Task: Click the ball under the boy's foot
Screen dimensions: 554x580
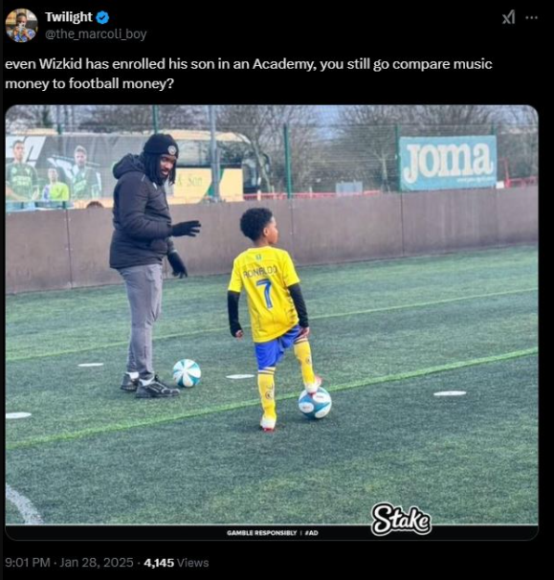Action: [x=315, y=403]
